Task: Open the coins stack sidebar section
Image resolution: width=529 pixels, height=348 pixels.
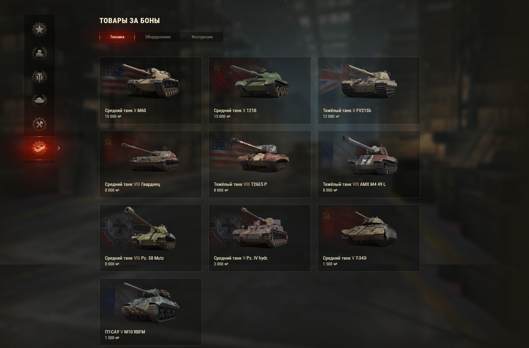Action: point(40,53)
